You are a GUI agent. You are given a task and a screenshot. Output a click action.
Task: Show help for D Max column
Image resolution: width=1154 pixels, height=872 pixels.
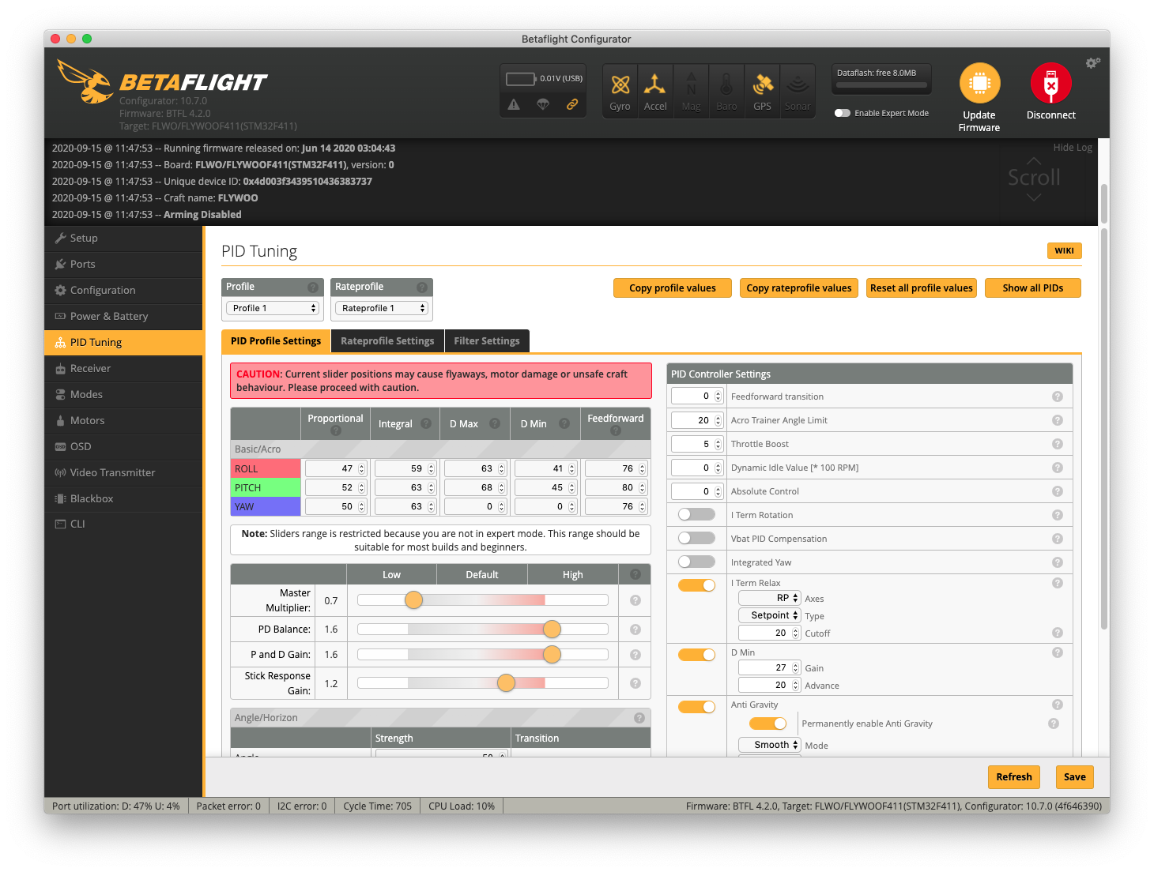[495, 423]
